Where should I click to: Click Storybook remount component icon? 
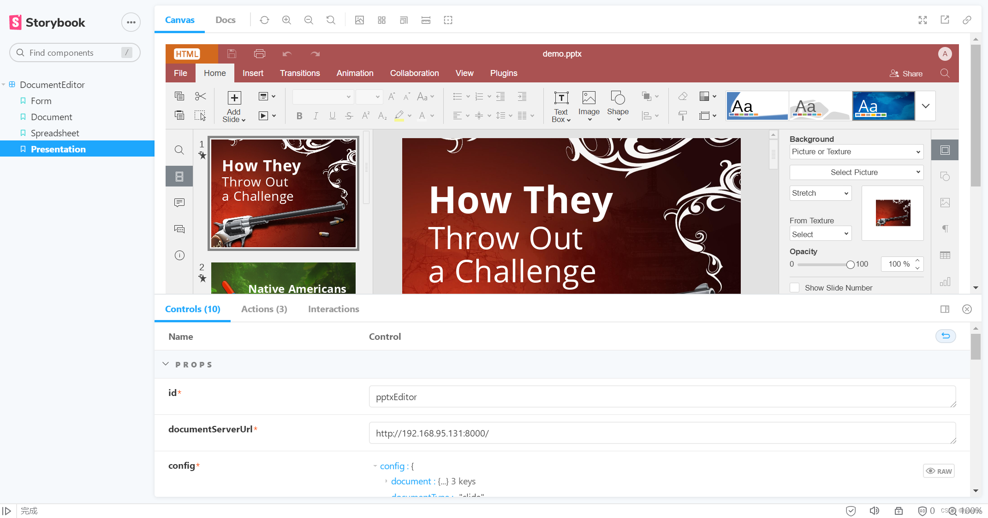[x=264, y=20]
